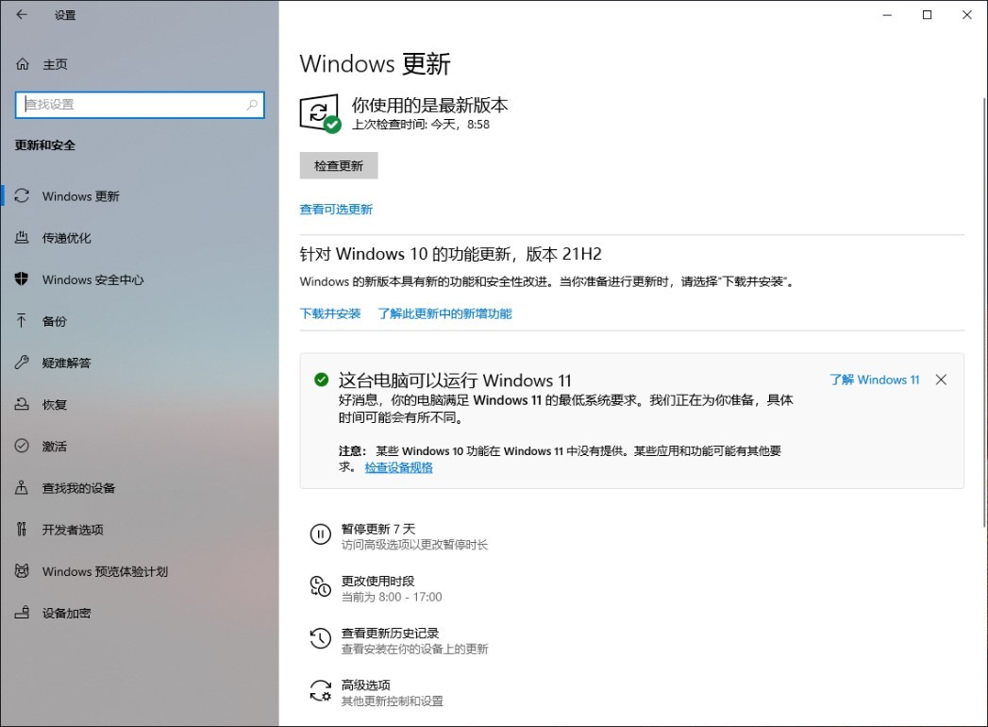
Task: Open 疑难解答 page
Action: click(x=140, y=363)
